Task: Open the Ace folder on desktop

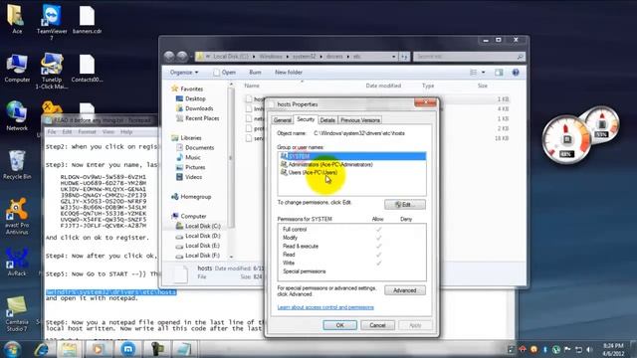Action: click(17, 18)
